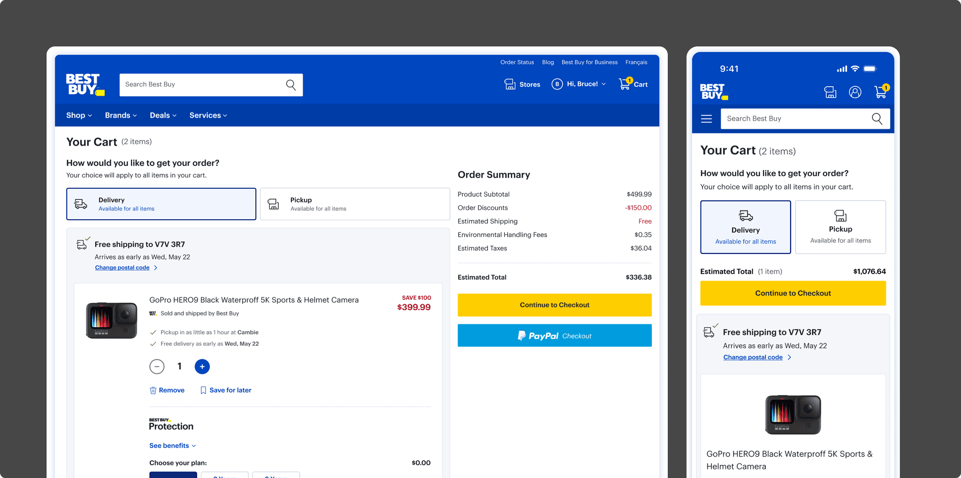Viewport: 961px width, 478px height.
Task: Tap the mobile cart icon
Action: pyautogui.click(x=881, y=91)
